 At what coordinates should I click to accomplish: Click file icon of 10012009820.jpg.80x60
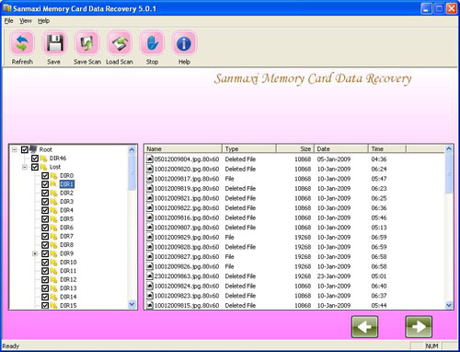pyautogui.click(x=150, y=169)
